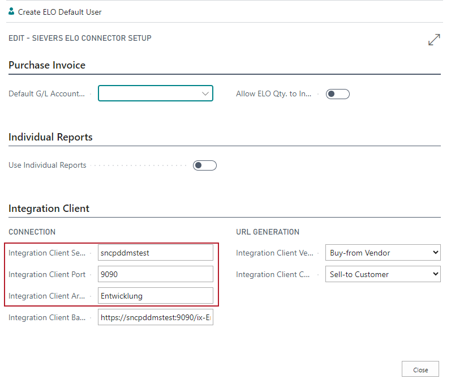Select the Integration Client Base URL field
Image resolution: width=451 pixels, height=387 pixels.
point(155,317)
